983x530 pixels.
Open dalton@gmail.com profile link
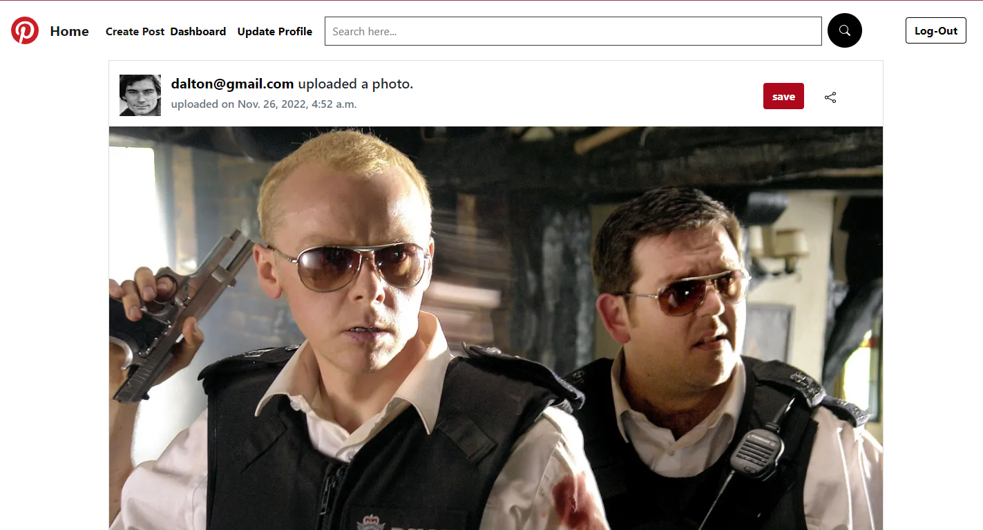point(233,84)
